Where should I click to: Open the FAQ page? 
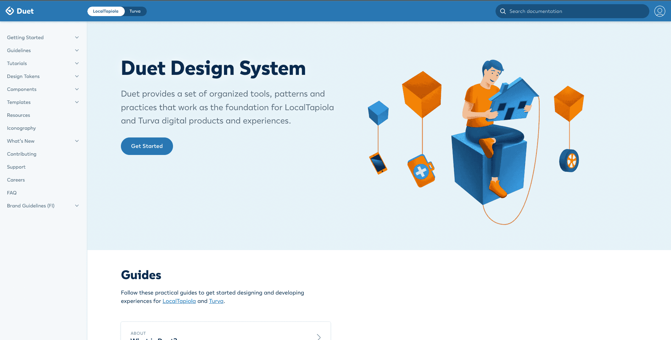12,193
